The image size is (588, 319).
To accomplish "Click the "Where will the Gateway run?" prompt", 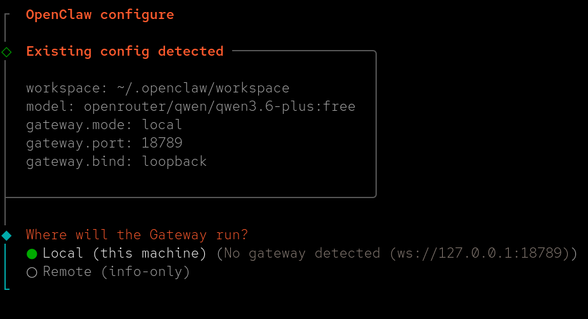I will tap(137, 235).
